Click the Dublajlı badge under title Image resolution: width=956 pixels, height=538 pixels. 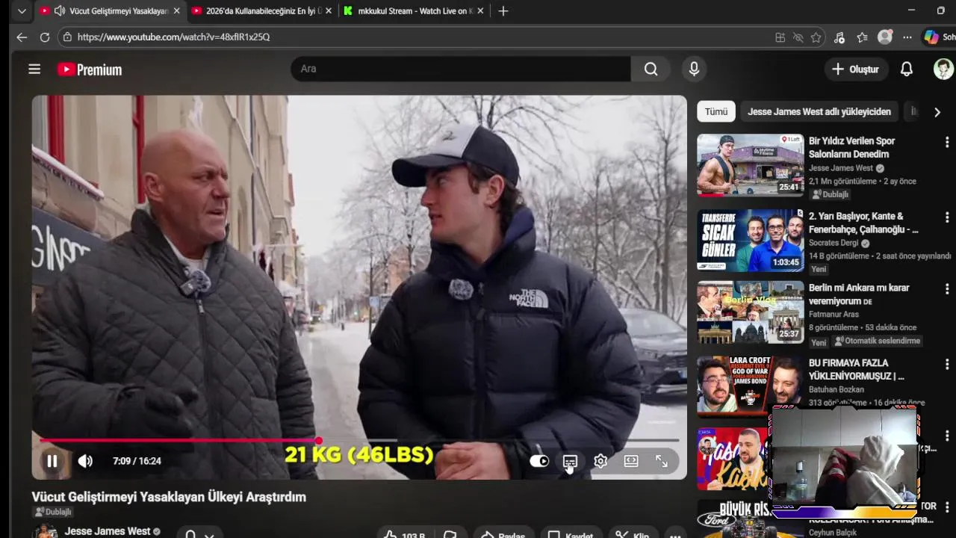point(52,512)
